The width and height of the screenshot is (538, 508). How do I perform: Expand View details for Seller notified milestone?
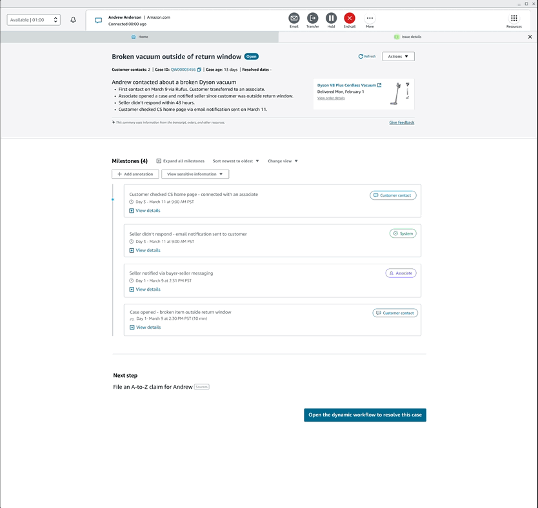point(144,289)
